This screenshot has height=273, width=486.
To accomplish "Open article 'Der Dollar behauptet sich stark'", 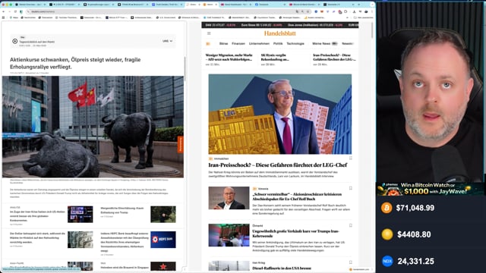I will pyautogui.click(x=37, y=237).
